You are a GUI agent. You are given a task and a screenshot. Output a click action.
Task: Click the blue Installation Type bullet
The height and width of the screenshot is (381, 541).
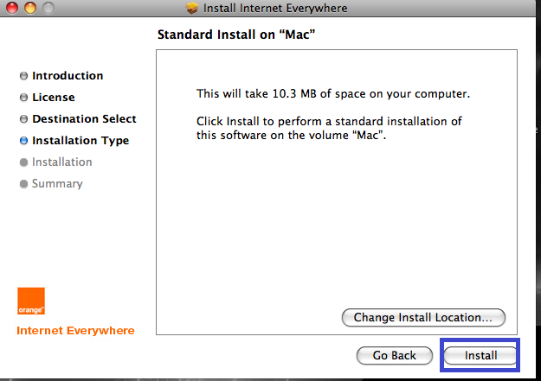pyautogui.click(x=23, y=141)
